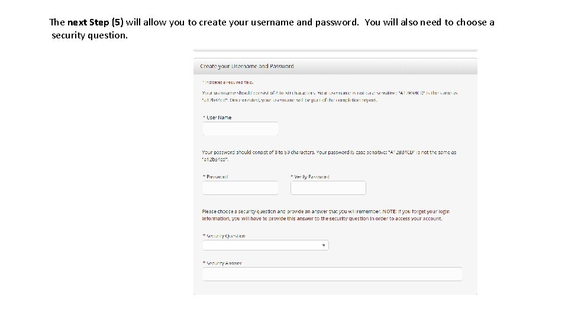Image resolution: width=568 pixels, height=319 pixels.
Task: Click the "Password" field label
Action: (217, 177)
